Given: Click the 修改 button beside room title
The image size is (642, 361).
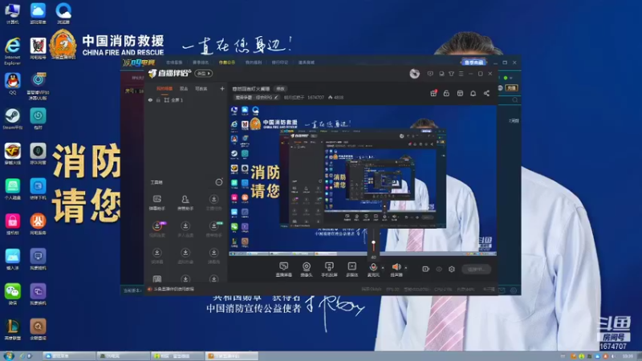Looking at the screenshot, I should pos(280,88).
